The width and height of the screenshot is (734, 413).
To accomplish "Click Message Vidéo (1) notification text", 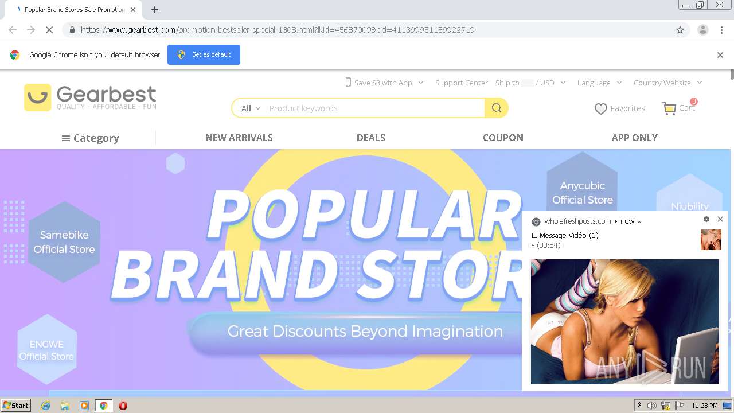I will point(569,235).
